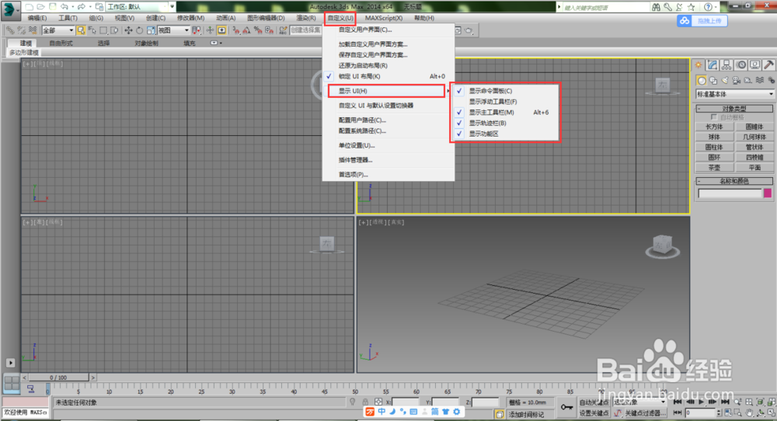Create a 球体 sphere primitive
Viewport: 777px width, 421px height.
pos(714,137)
